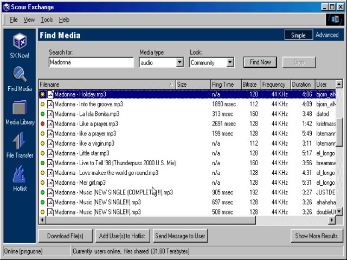Click the status dot for Into the groove.mp3
The width and height of the screenshot is (347, 260).
point(42,104)
